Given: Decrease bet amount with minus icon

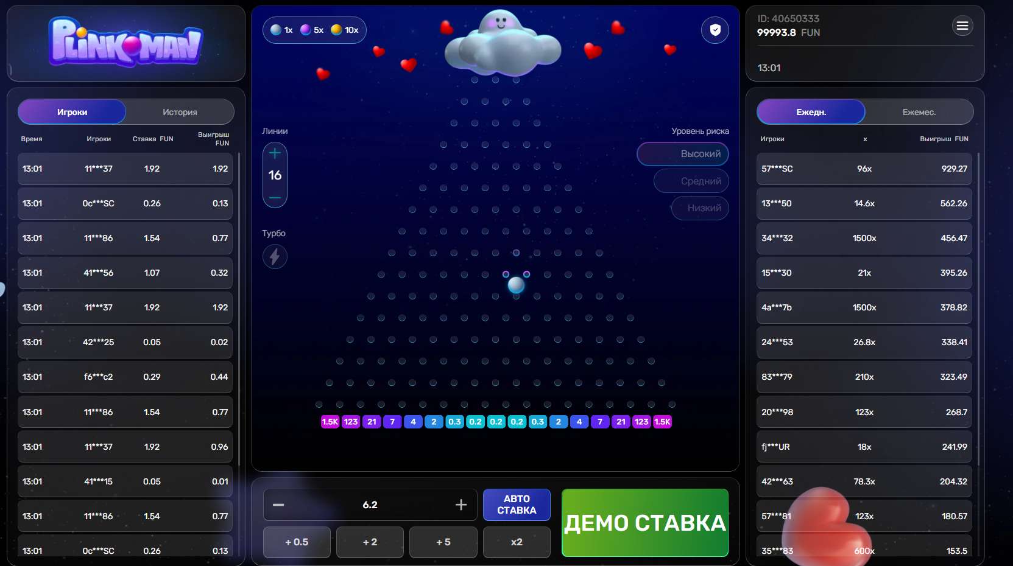Looking at the screenshot, I should point(278,505).
